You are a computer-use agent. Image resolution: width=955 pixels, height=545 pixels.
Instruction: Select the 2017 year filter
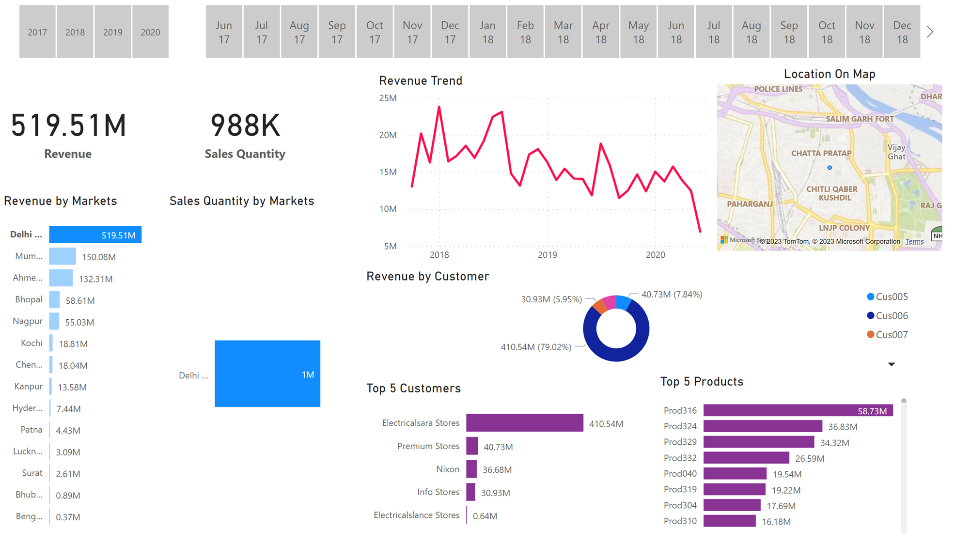click(37, 31)
